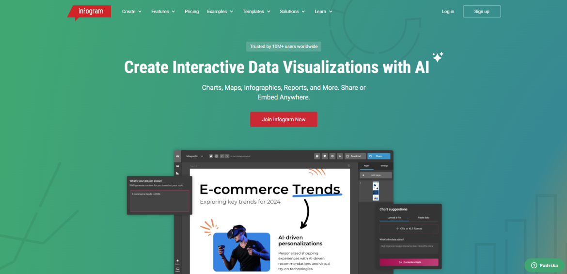Click the E-commerce Trends heading
The height and width of the screenshot is (274, 567).
coord(270,189)
